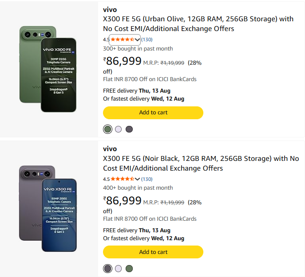Open 130 reviews link on Urban Olive listing
This screenshot has height=277, width=305.
[x=147, y=39]
